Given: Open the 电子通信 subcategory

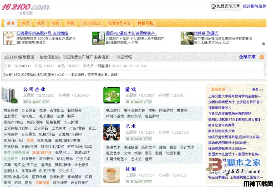Looking at the screenshot, I should [x=46, y=116].
